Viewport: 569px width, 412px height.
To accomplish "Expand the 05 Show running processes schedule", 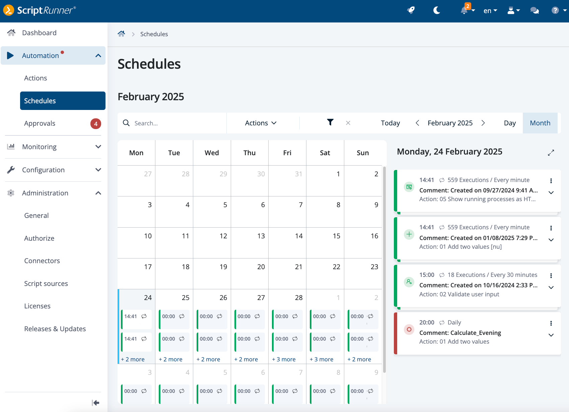I will 551,192.
